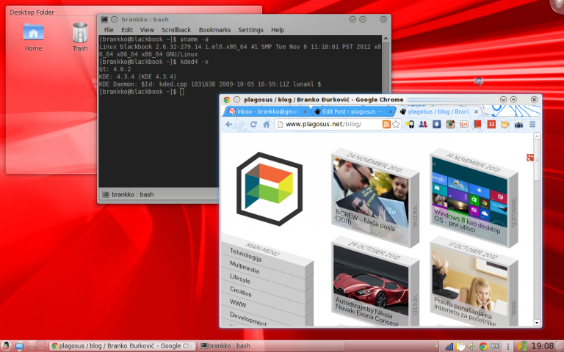Open the Lifesyle menu link
The image size is (564, 352).
tap(240, 278)
